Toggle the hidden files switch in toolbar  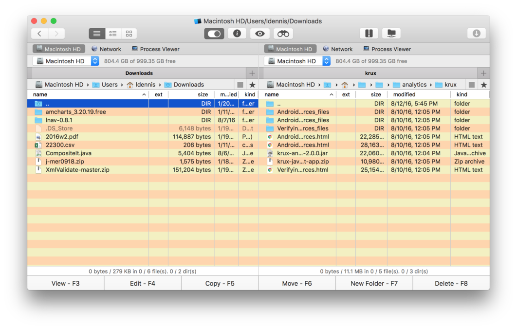coord(214,34)
